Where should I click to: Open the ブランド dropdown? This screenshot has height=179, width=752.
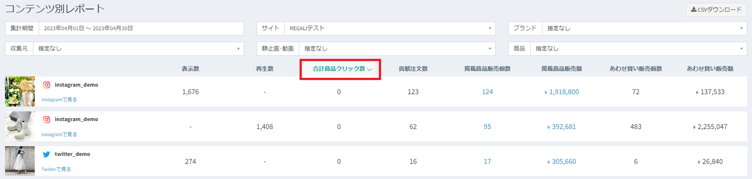tap(644, 28)
